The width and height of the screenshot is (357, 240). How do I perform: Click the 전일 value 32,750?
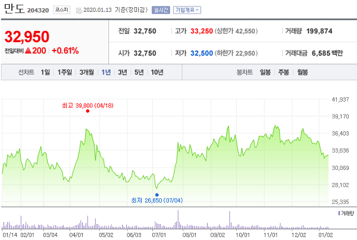(x=145, y=31)
